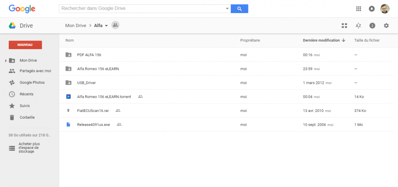Click the Google logo
398x187 pixels.
(22, 9)
